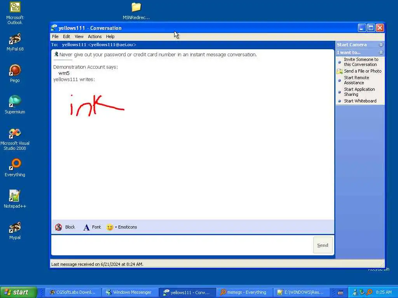This screenshot has width=398, height=298.
Task: Switch to CGSoftLabs Downl… taskbar button
Action: 73,292
